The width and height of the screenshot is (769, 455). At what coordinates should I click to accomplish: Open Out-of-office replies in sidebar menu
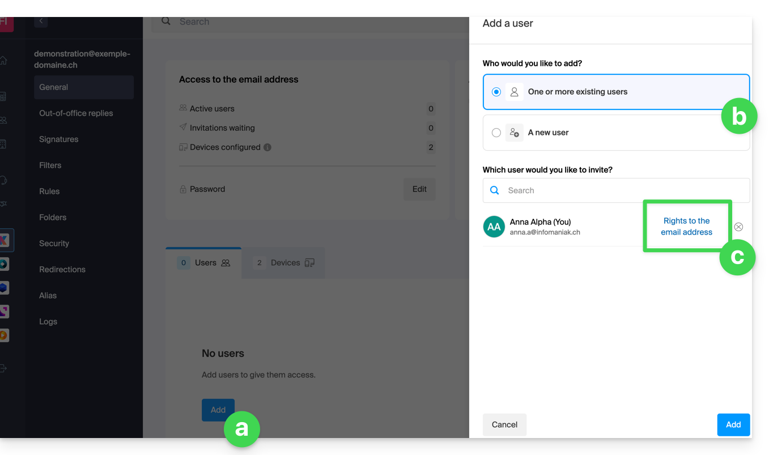tap(76, 113)
